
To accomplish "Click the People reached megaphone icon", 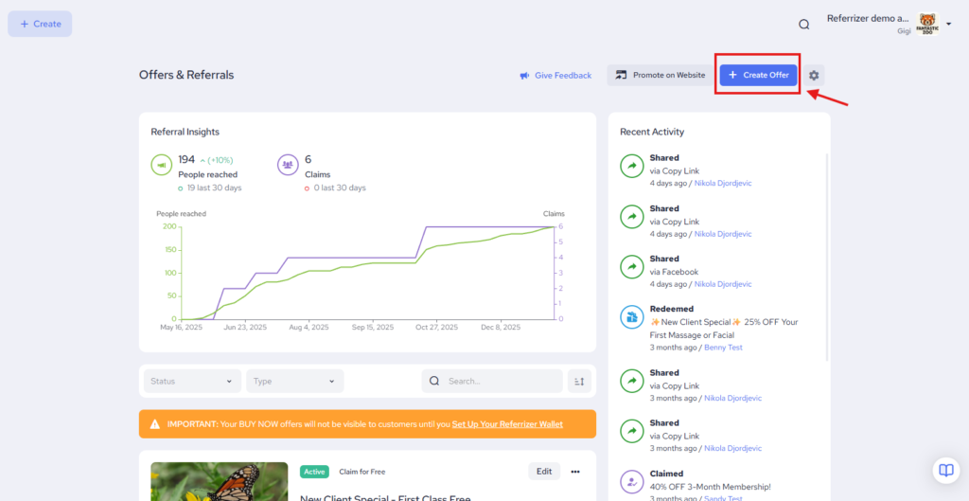I will [x=162, y=165].
